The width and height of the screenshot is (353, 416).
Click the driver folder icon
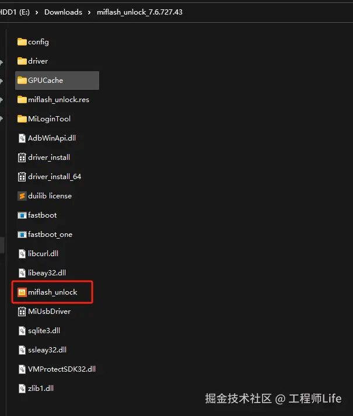pyautogui.click(x=22, y=61)
